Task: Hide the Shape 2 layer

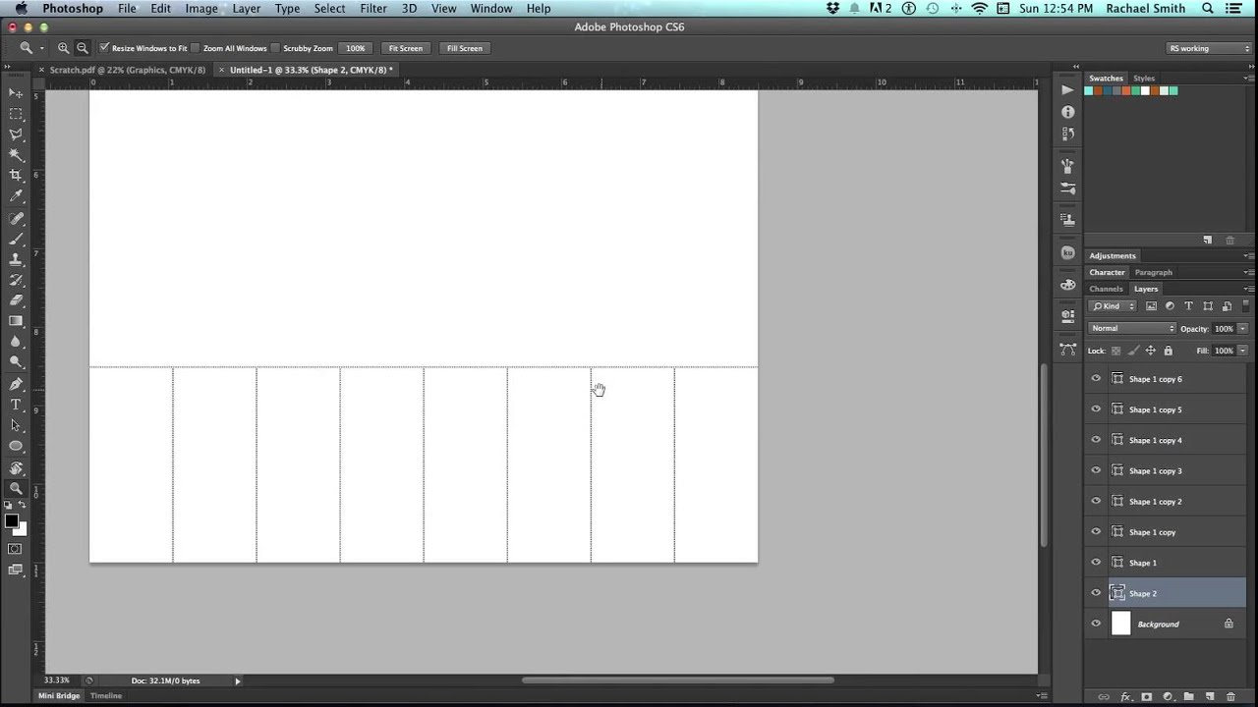Action: [1096, 593]
